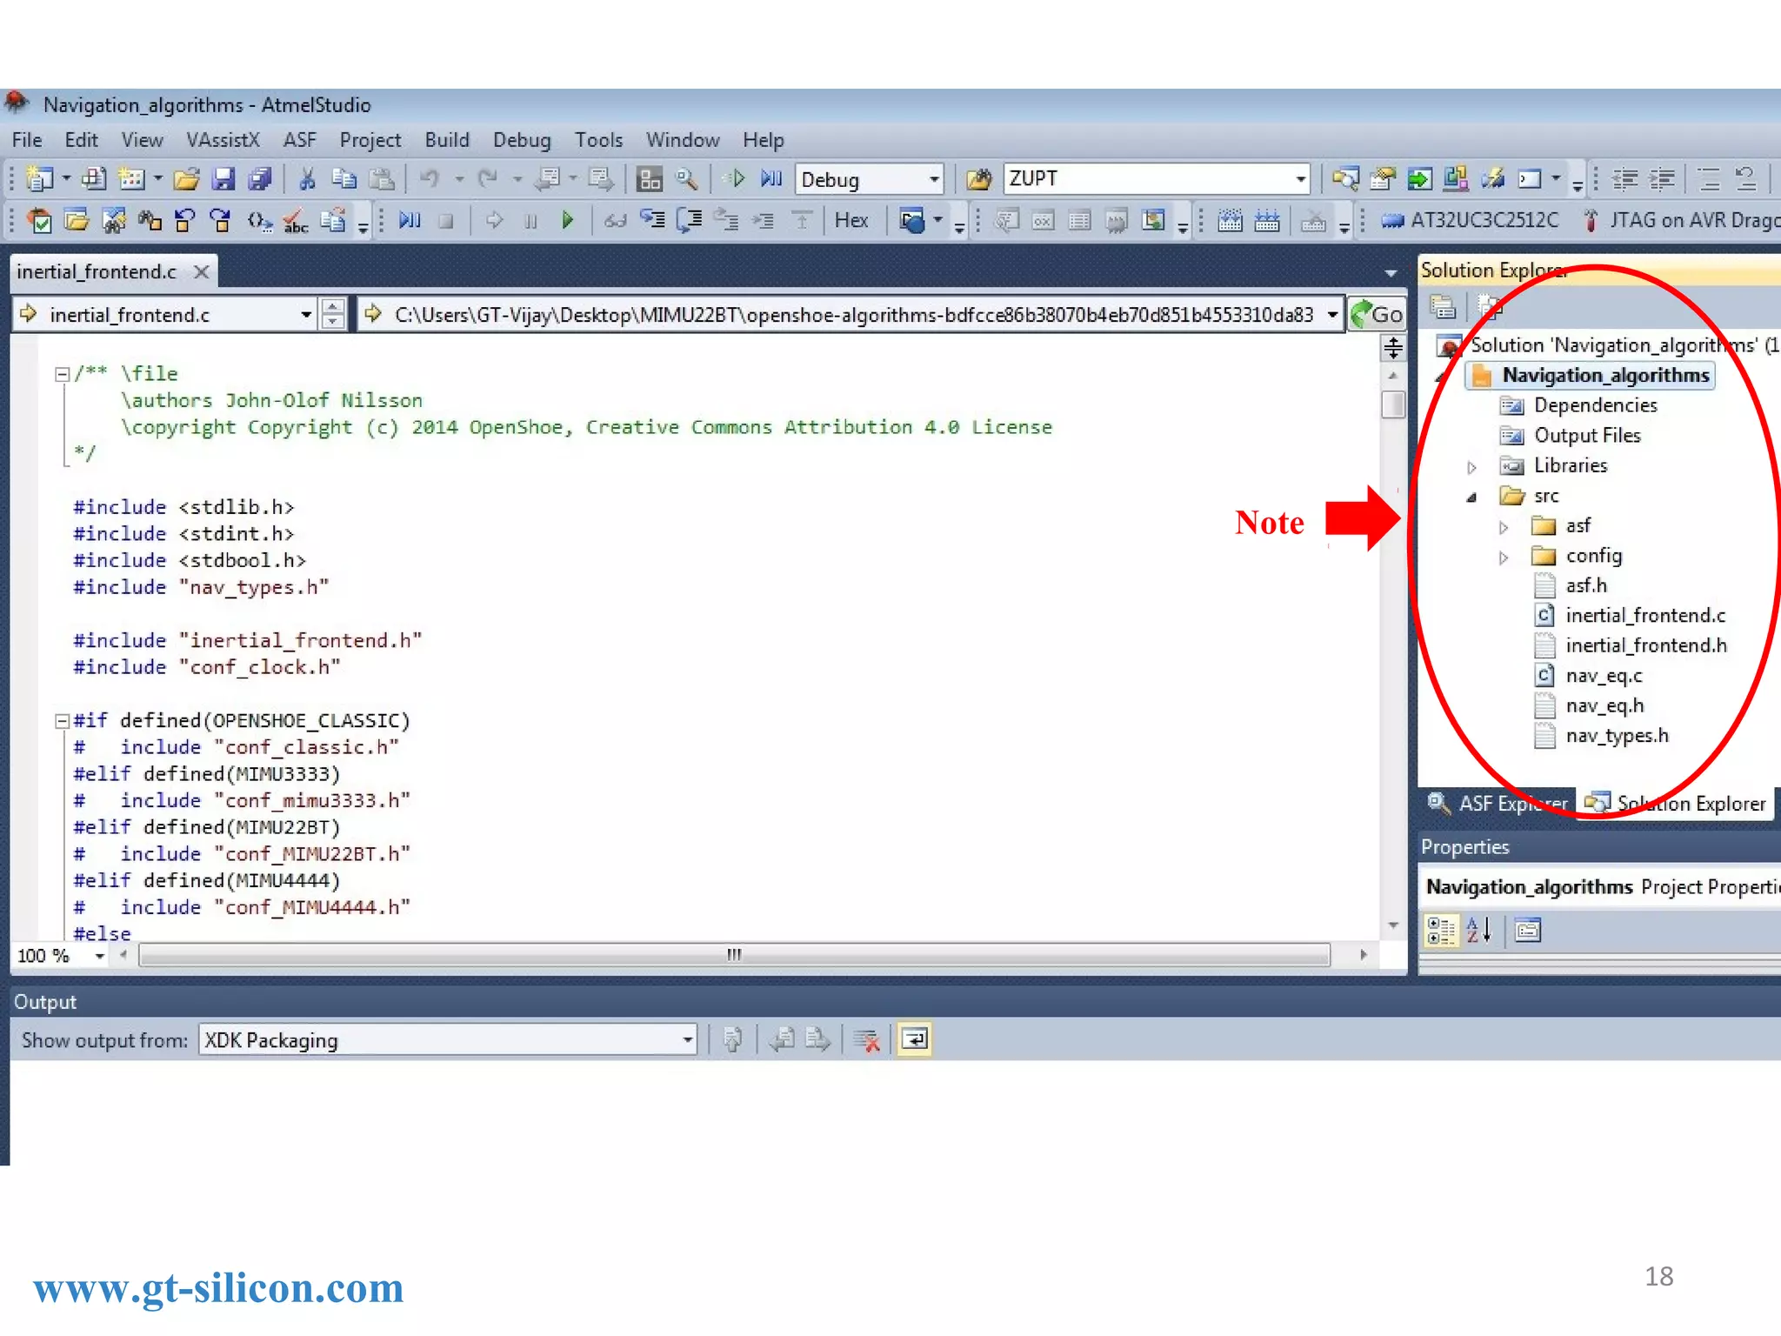Click the spell check abc icon
Screen dimensions: 1781x1336
tap(296, 222)
